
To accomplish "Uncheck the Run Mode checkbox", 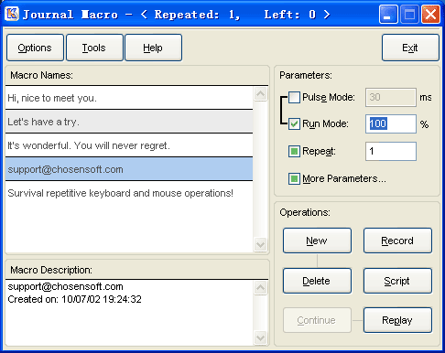I will pyautogui.click(x=294, y=124).
